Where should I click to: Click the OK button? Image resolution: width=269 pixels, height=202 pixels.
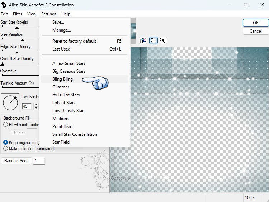(x=256, y=23)
